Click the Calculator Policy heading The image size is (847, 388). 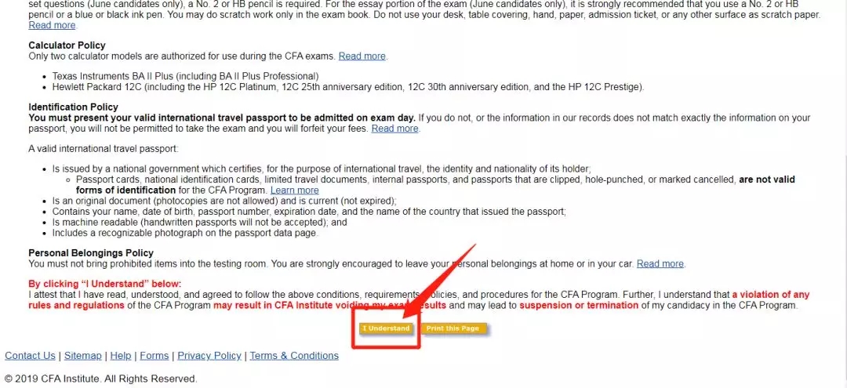[x=67, y=45]
